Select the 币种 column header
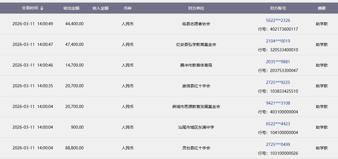This screenshot has width=338, height=159. (127, 8)
